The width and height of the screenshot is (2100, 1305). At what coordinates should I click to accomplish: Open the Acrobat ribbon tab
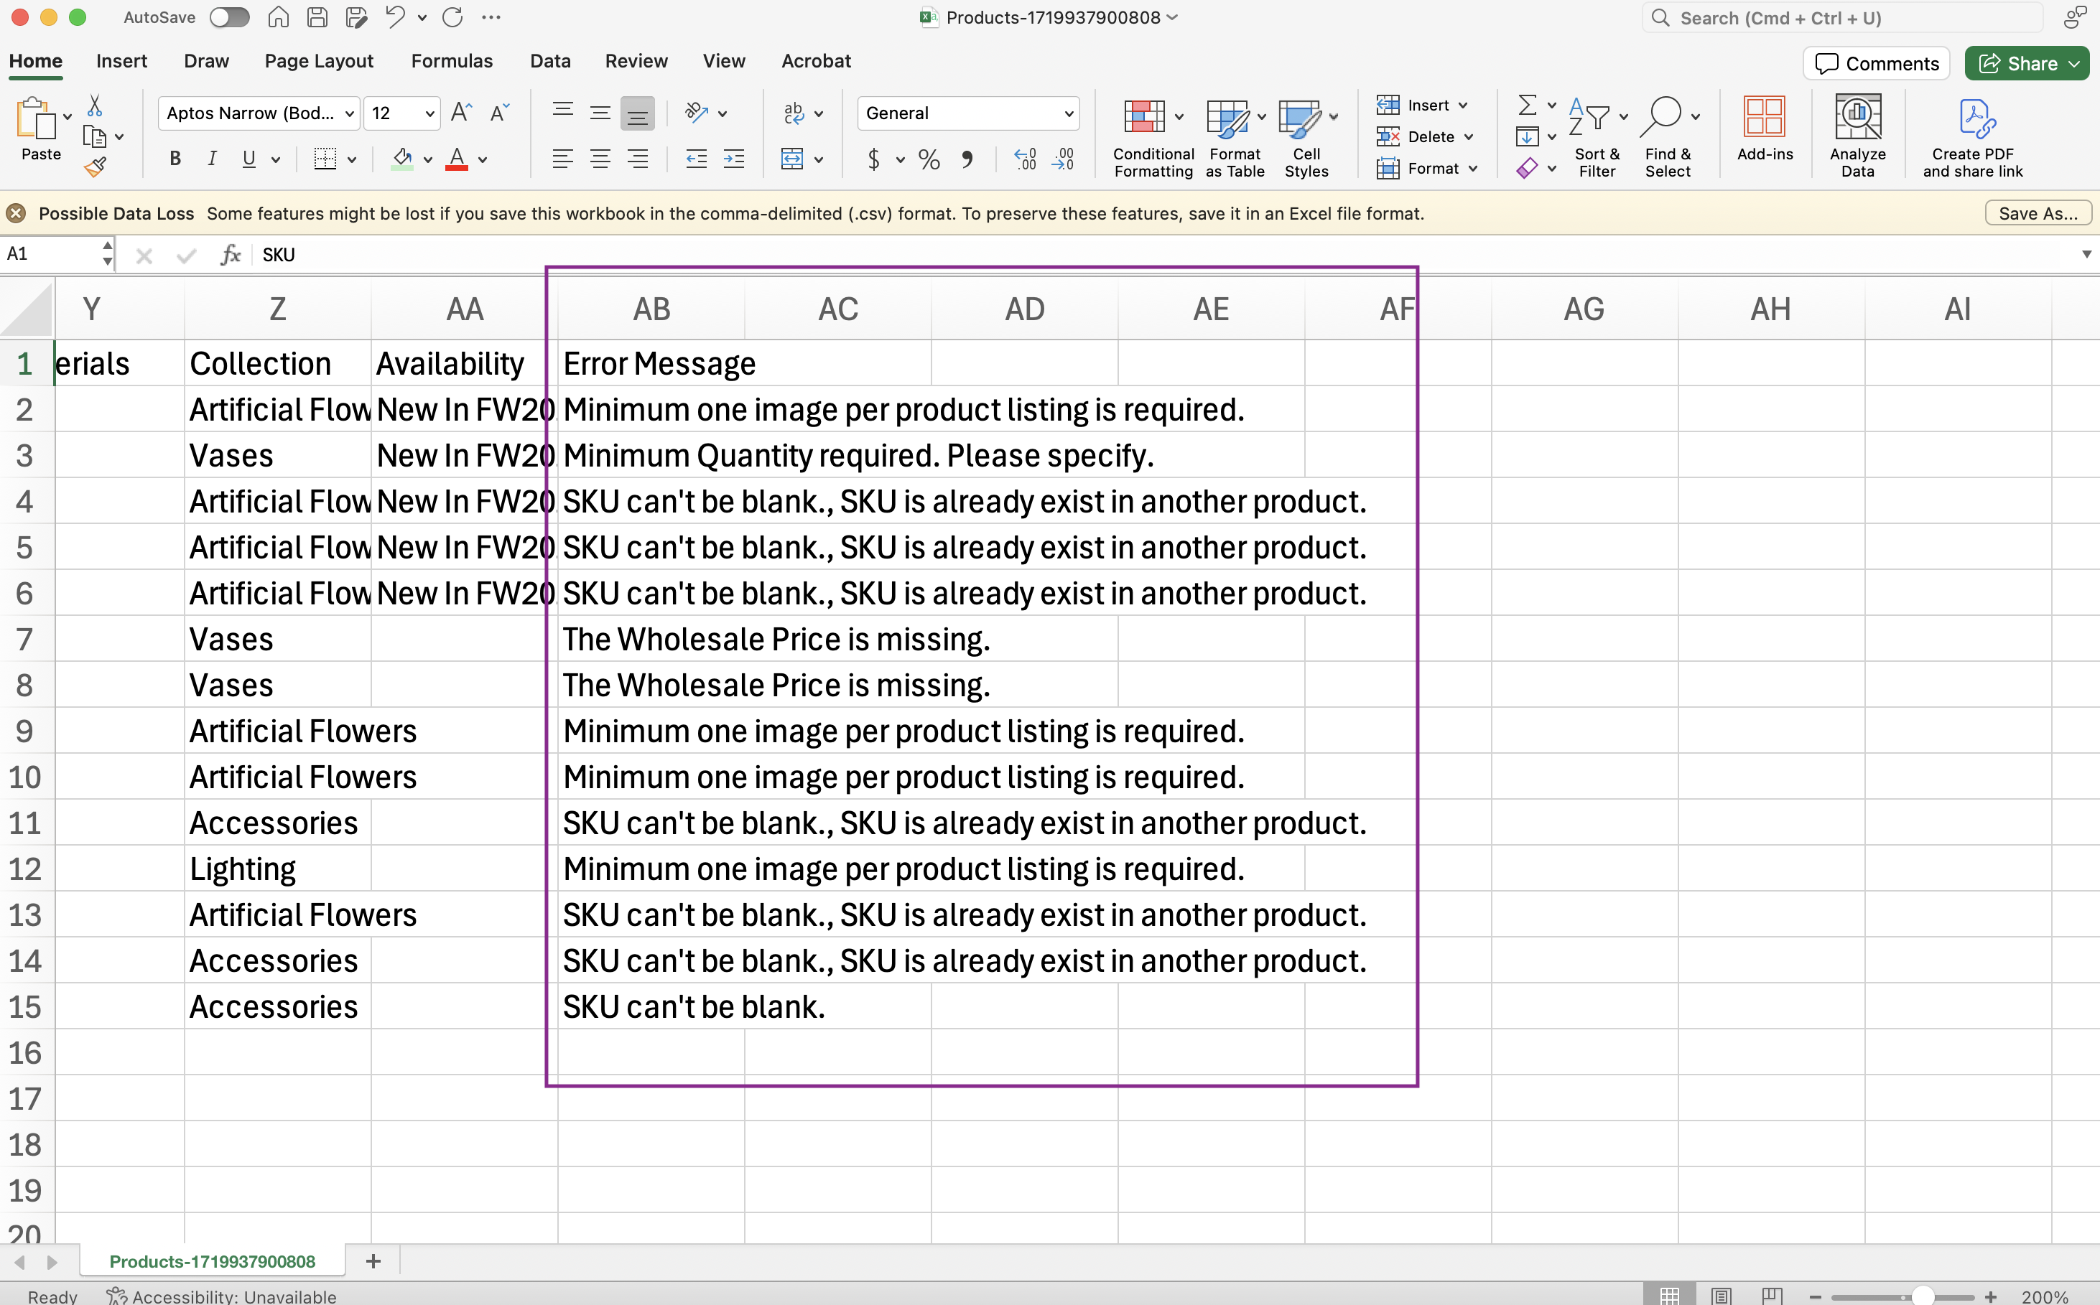pyautogui.click(x=815, y=60)
